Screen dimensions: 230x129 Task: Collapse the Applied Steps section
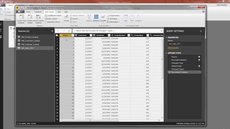(166, 53)
